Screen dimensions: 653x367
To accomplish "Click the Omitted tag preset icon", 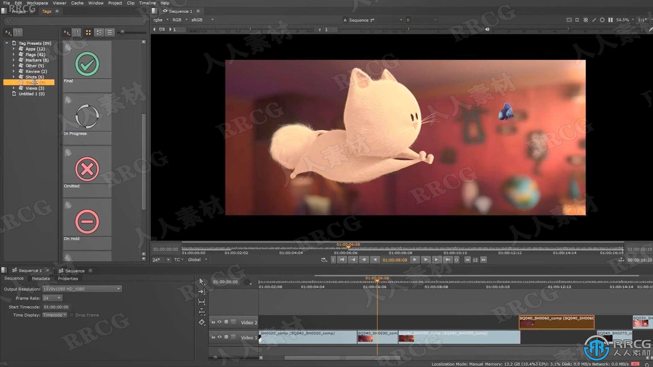I will [87, 169].
